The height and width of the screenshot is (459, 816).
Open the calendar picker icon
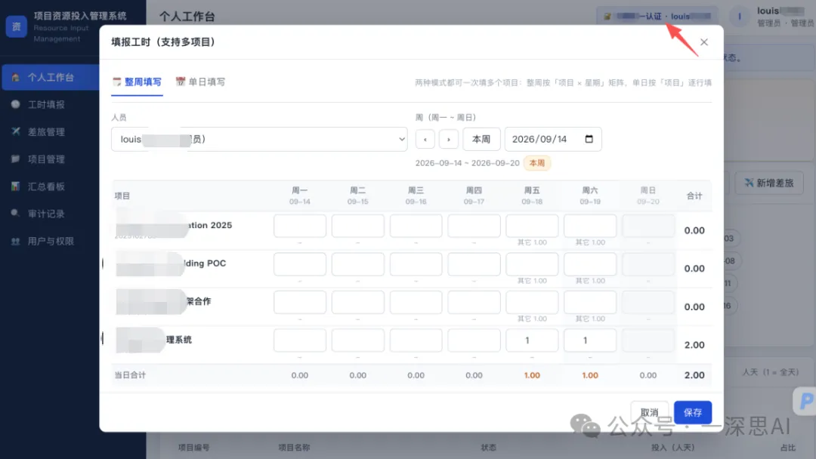tap(589, 139)
